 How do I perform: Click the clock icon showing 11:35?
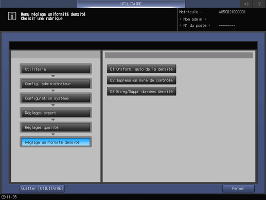coord(4,197)
